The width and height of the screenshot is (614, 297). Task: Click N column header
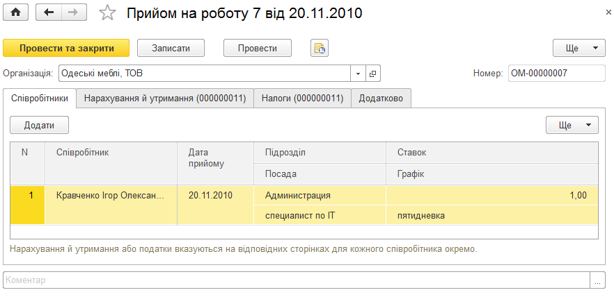coord(27,164)
